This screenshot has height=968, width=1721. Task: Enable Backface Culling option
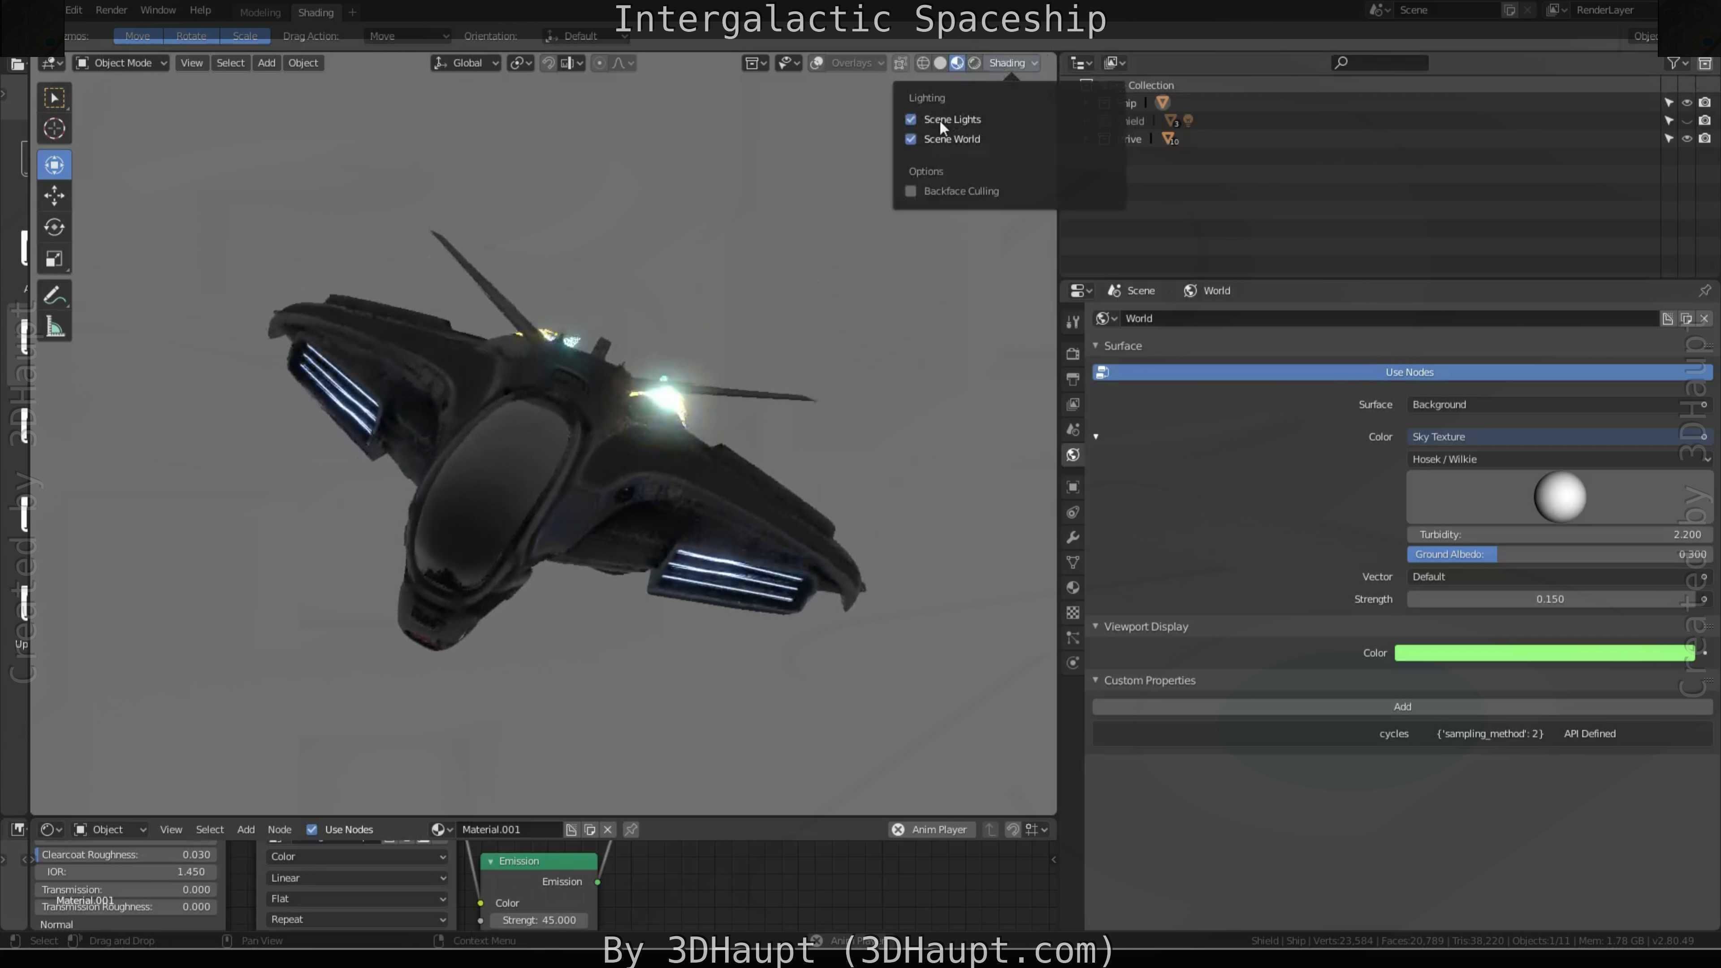point(911,191)
